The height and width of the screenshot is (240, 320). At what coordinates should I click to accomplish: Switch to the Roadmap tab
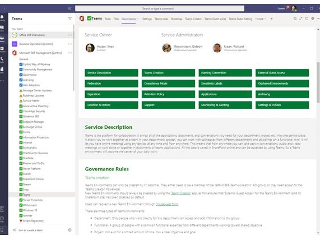pyautogui.click(x=177, y=19)
